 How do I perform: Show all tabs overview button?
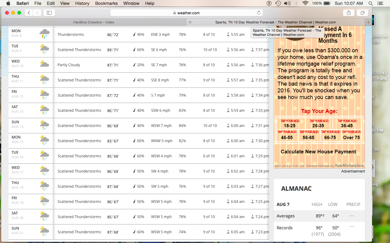pos(363,13)
